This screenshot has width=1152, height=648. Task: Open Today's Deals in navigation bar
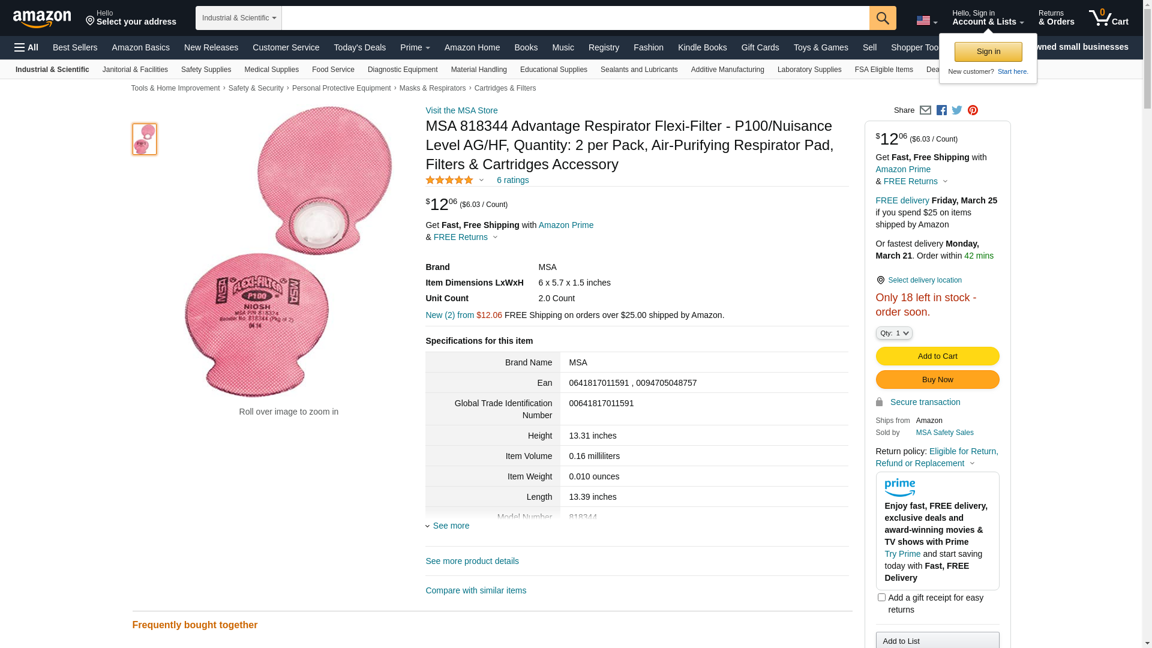point(359,47)
